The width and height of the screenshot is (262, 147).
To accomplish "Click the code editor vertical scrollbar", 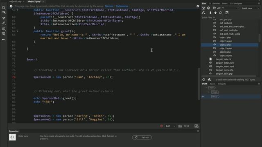I will point(199,84).
